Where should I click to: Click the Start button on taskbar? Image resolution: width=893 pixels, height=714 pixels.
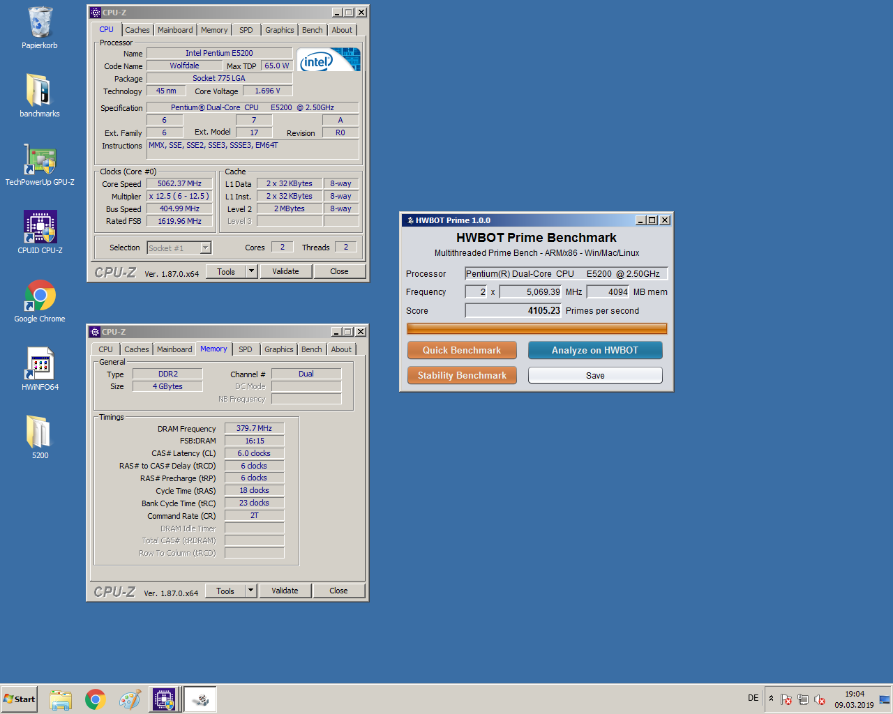(19, 699)
